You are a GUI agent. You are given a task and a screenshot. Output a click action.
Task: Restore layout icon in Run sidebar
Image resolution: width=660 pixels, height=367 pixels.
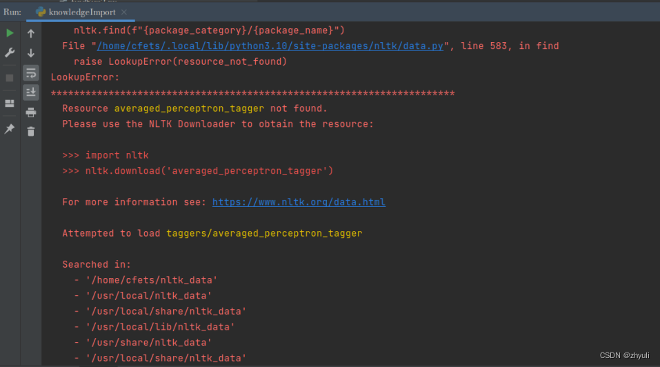(x=10, y=103)
